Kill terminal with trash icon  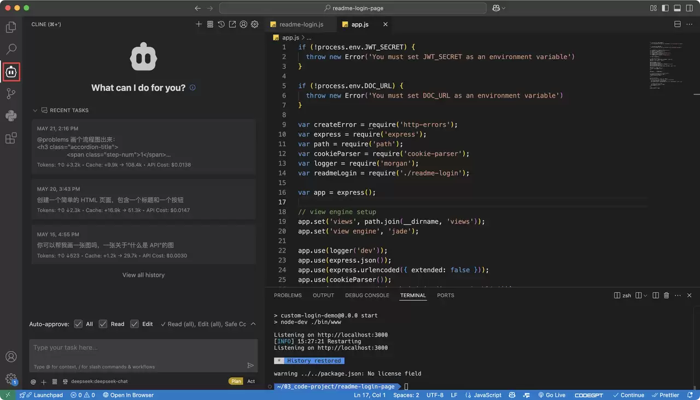coord(666,295)
